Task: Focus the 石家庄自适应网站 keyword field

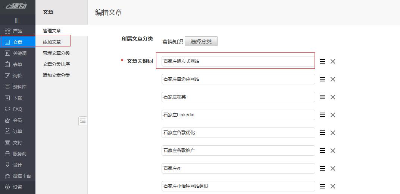Action: [x=238, y=79]
